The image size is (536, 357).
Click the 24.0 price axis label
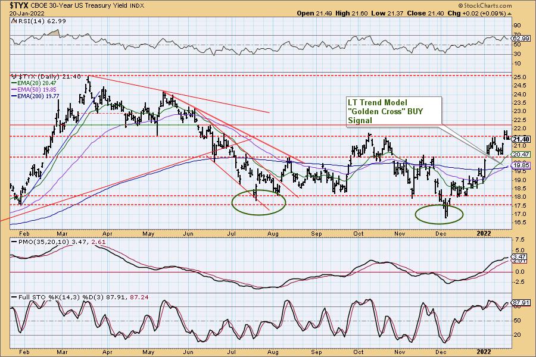(520, 94)
